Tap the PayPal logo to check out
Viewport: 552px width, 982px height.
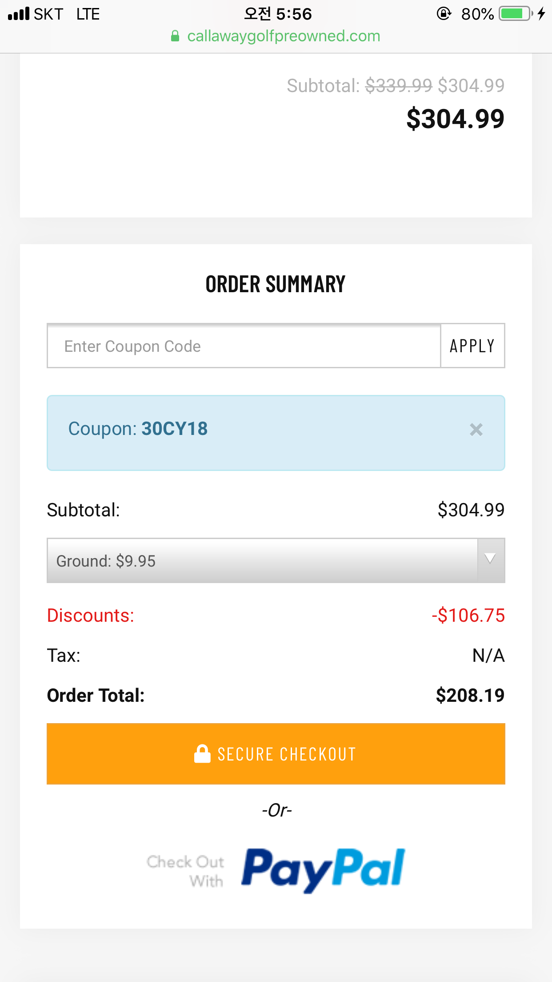[323, 869]
